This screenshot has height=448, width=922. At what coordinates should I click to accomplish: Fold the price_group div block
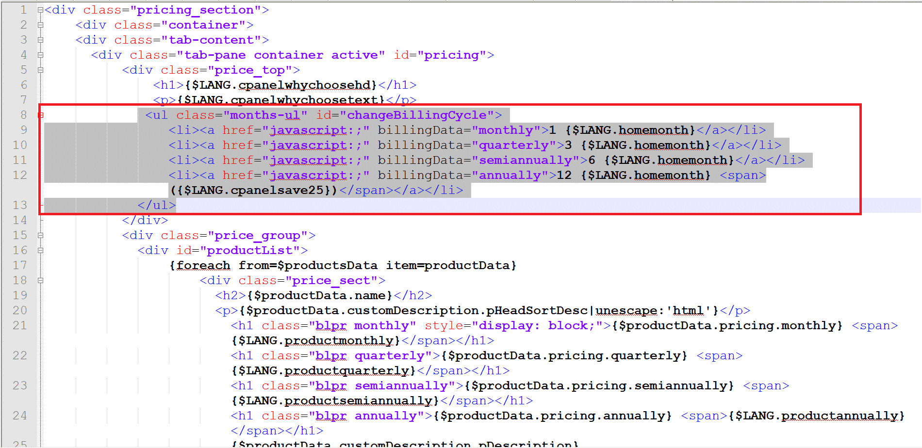coord(41,235)
